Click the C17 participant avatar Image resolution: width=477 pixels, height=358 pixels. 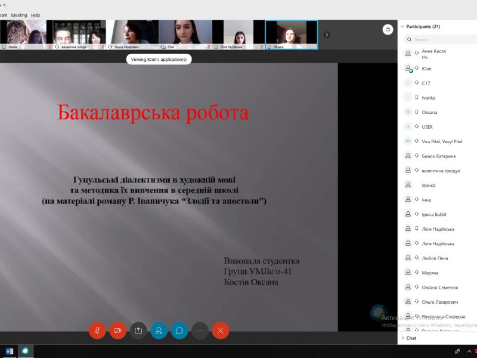coord(408,83)
